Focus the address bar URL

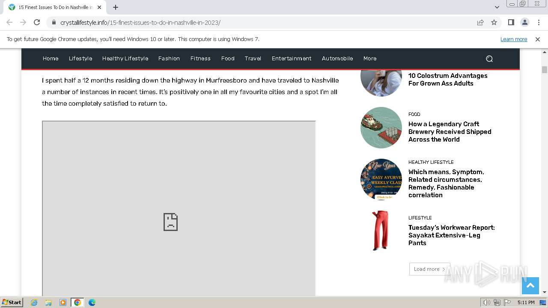(x=140, y=23)
